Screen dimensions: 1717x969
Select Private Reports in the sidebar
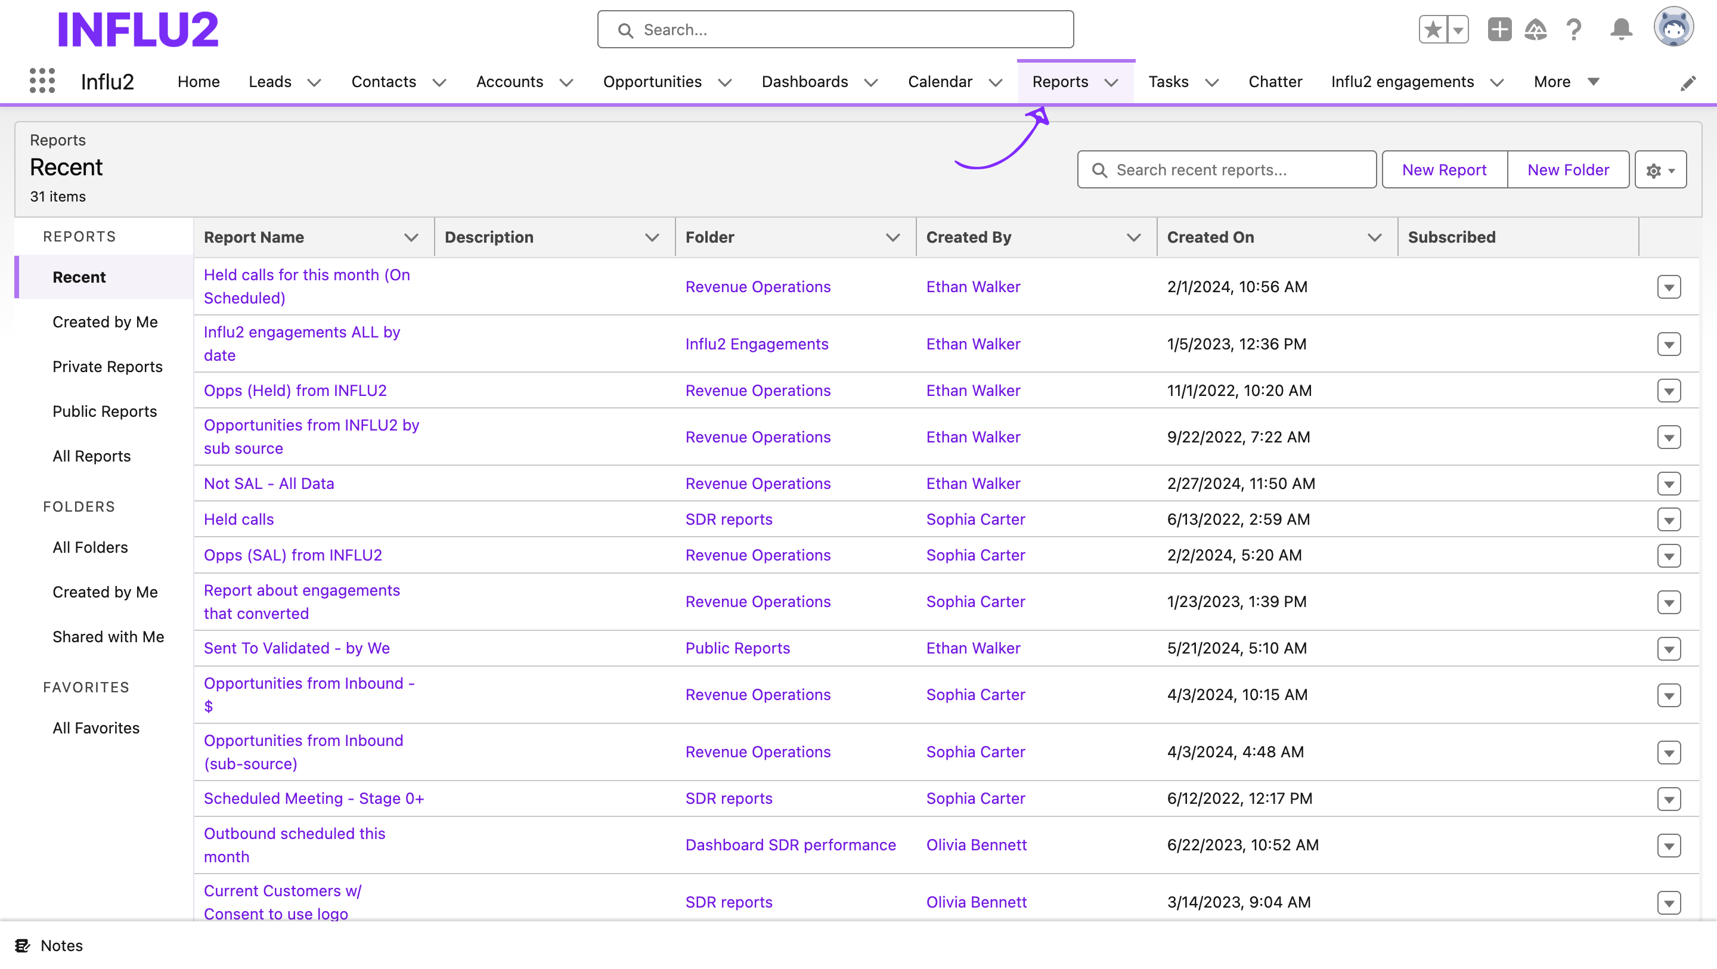107,366
